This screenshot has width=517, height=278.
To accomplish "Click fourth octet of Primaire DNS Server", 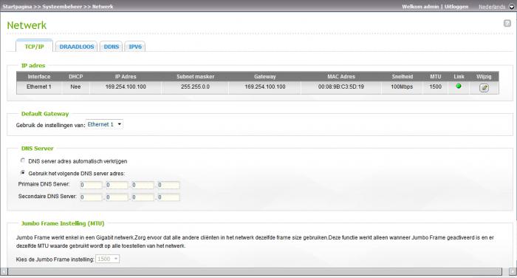I will tap(168, 185).
